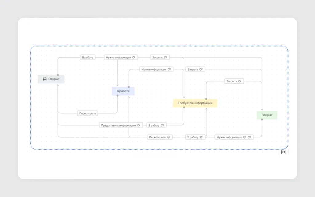The width and height of the screenshot is (315, 197).
Task: Click comment icon on Предоставить информацию transition
Action: pos(139,125)
